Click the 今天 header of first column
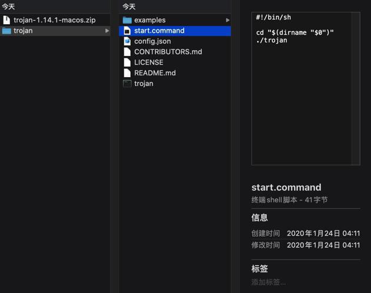 8,6
